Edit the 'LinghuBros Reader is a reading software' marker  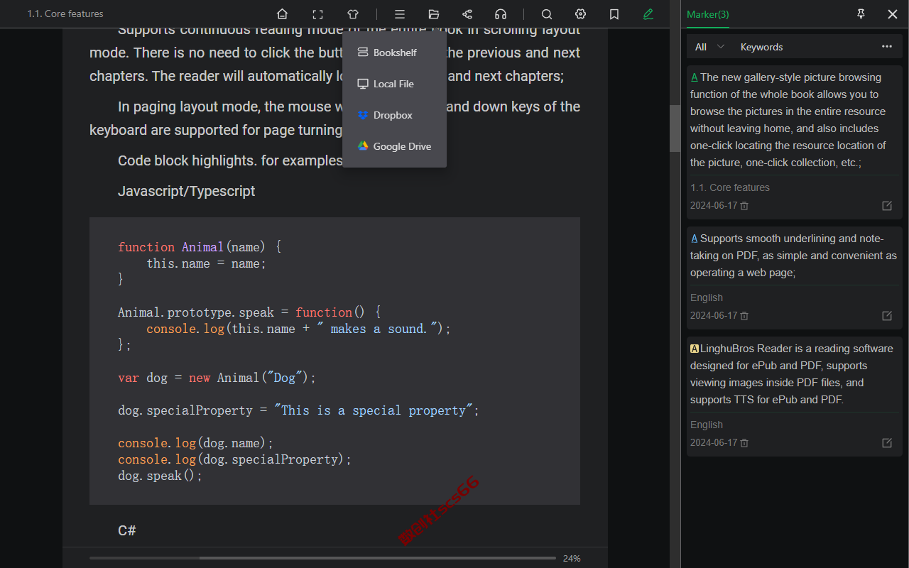(x=887, y=443)
